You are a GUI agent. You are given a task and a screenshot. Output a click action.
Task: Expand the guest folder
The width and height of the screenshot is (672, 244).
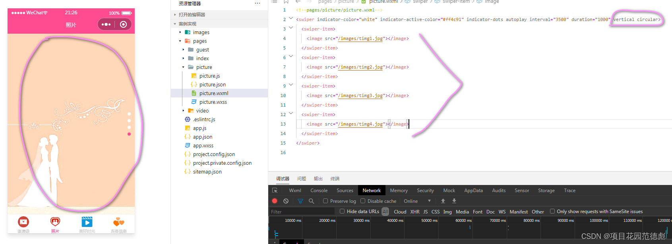point(202,50)
